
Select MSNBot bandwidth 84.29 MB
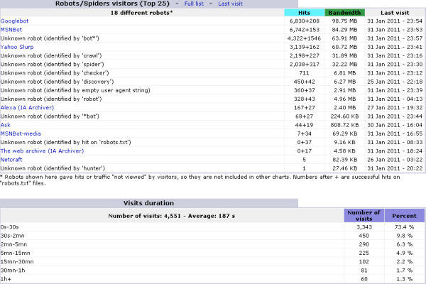pyautogui.click(x=344, y=30)
